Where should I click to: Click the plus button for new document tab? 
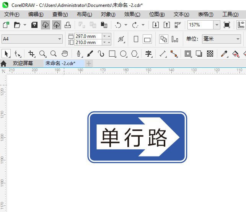[x=89, y=64]
